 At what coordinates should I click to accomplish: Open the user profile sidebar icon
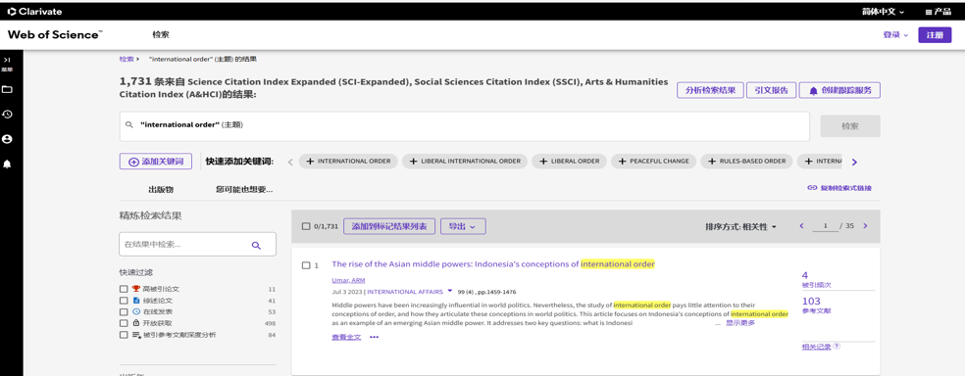8,139
